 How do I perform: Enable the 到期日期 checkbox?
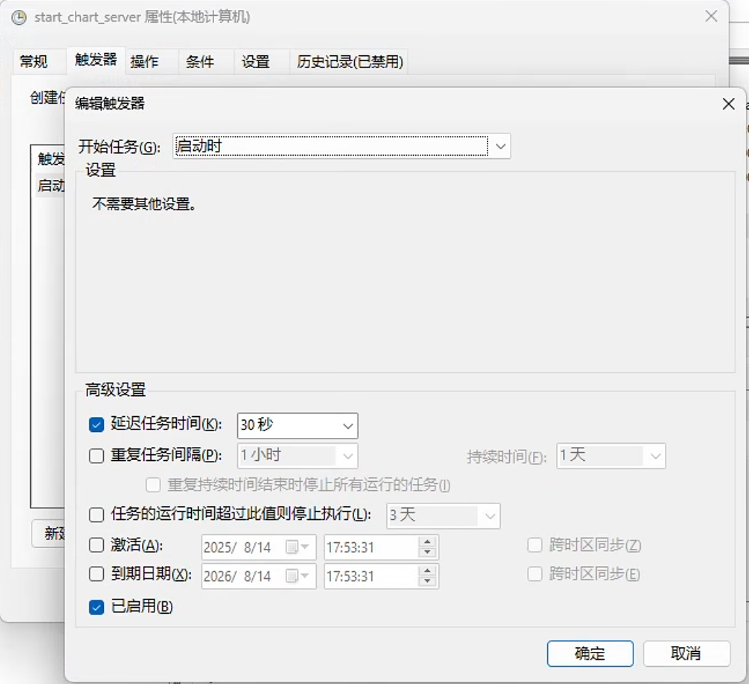[97, 574]
